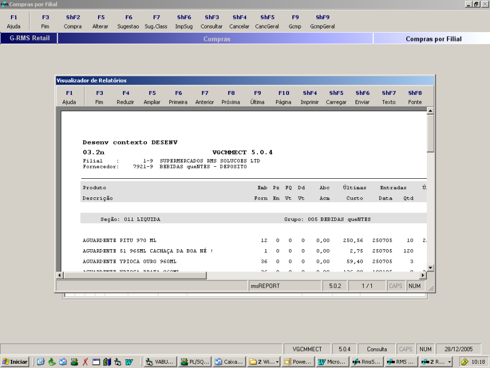Click the red X quick launch icon
490x368 pixels.
click(85, 361)
